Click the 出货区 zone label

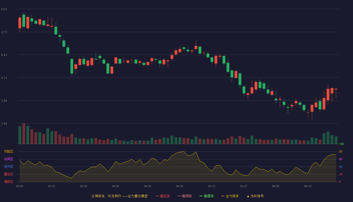tap(9, 159)
